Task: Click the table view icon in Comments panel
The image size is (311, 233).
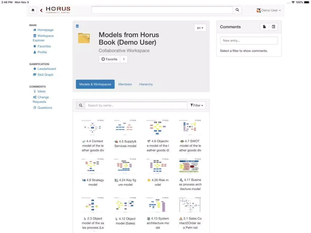Action: click(x=273, y=27)
